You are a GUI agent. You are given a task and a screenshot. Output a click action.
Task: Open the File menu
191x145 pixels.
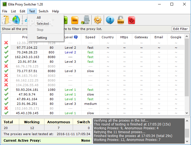5,11
